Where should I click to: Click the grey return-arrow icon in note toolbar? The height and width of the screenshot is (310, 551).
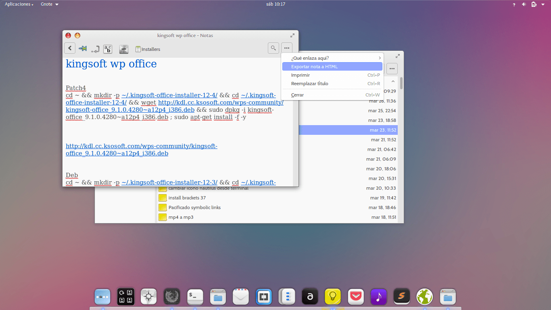(96, 49)
